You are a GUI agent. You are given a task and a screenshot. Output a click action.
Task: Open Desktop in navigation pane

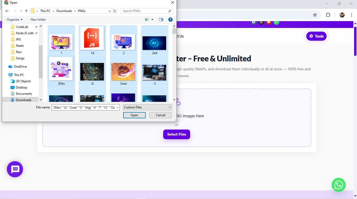pyautogui.click(x=21, y=87)
